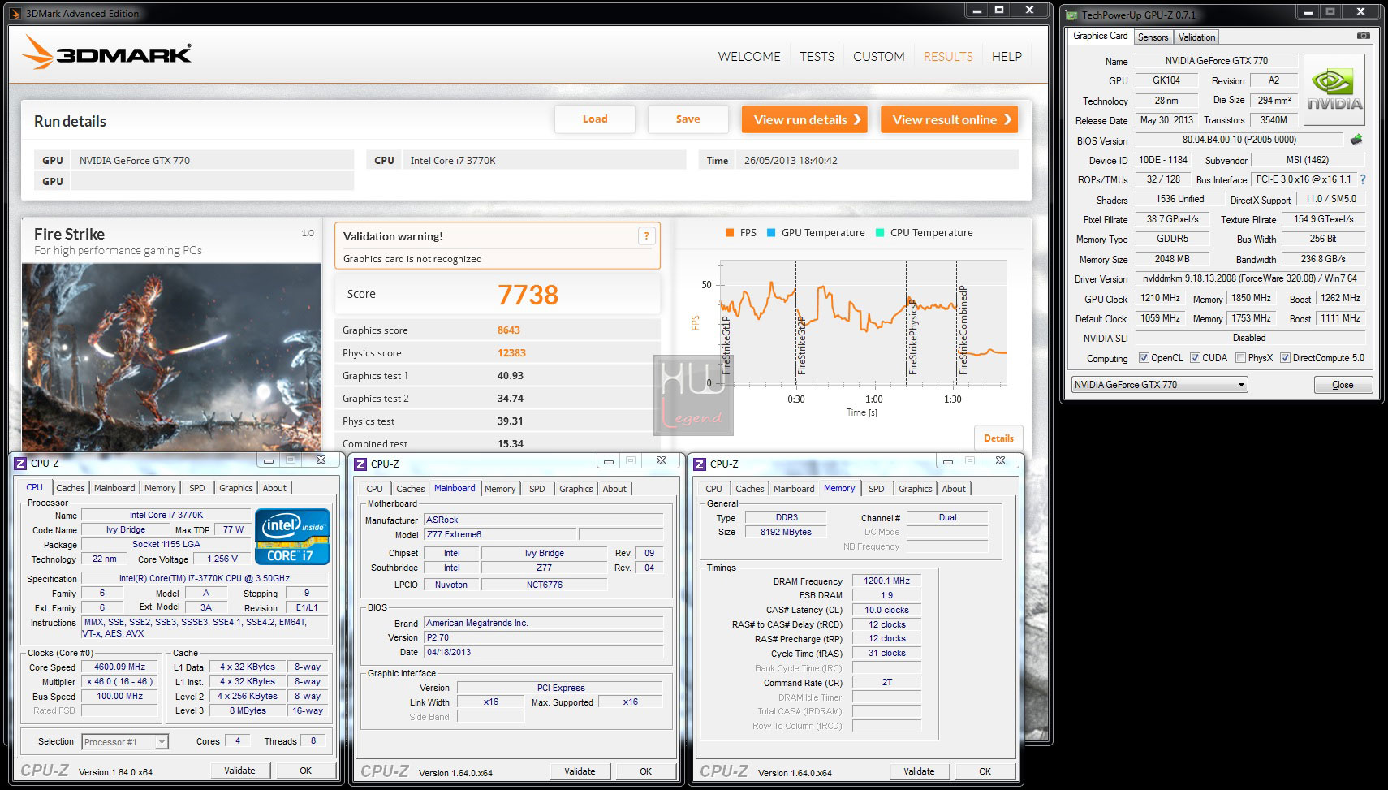Image resolution: width=1388 pixels, height=790 pixels.
Task: Click the Combined test value 15.34
Action: pyautogui.click(x=511, y=444)
